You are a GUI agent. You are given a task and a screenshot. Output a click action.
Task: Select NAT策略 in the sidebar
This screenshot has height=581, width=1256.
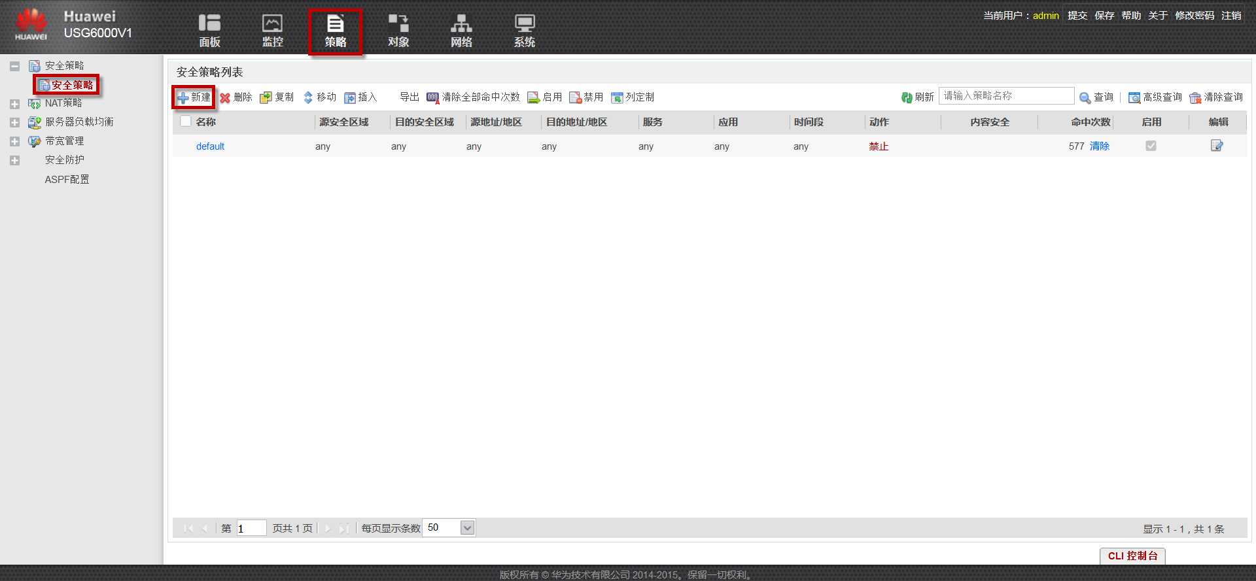point(63,103)
